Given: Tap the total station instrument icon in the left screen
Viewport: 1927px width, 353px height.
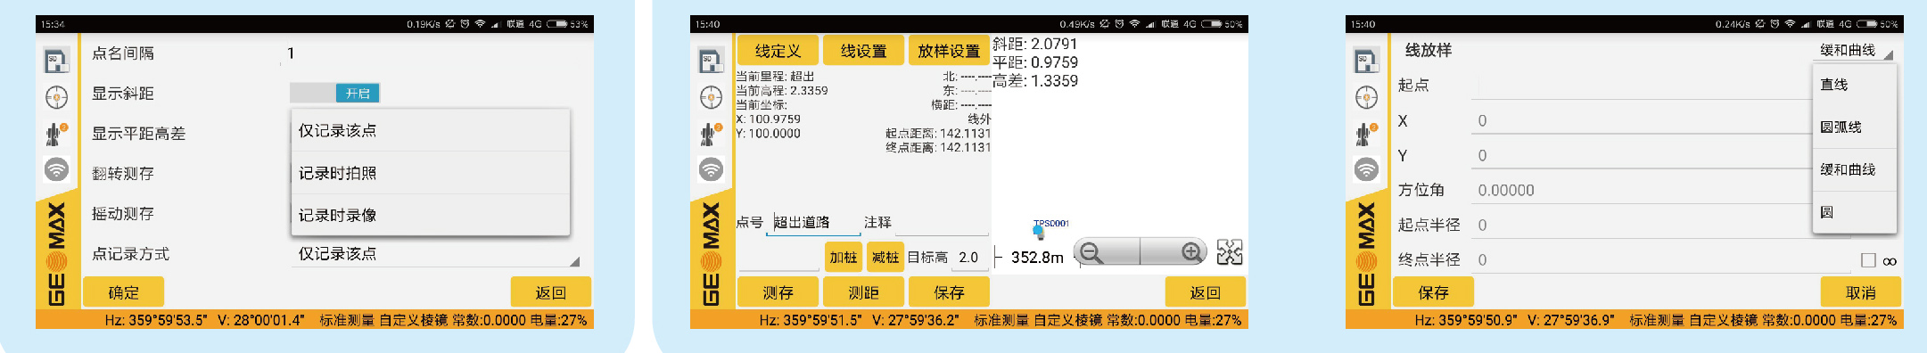Looking at the screenshot, I should pyautogui.click(x=56, y=134).
